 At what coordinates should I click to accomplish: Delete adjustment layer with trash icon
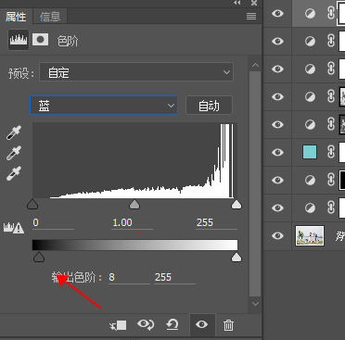[x=228, y=325]
